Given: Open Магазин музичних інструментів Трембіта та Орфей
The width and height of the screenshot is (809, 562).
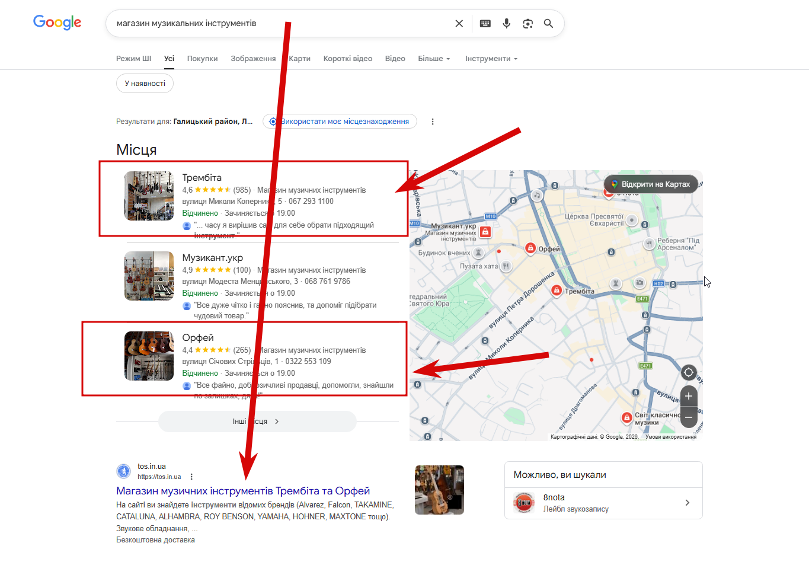Looking at the screenshot, I should point(243,491).
